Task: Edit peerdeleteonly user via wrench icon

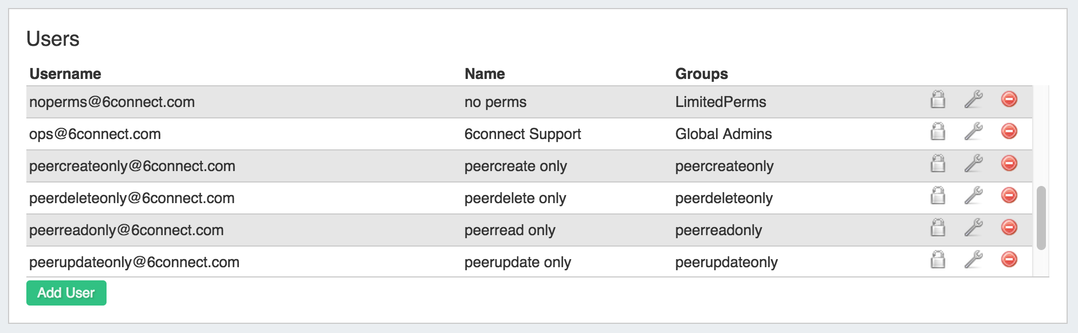Action: click(x=973, y=196)
